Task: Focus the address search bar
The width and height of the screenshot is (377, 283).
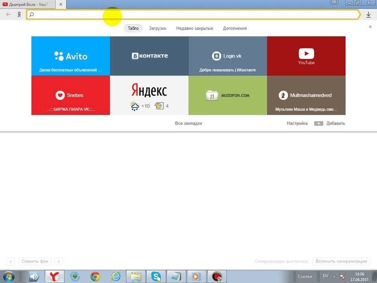Action: (193, 15)
